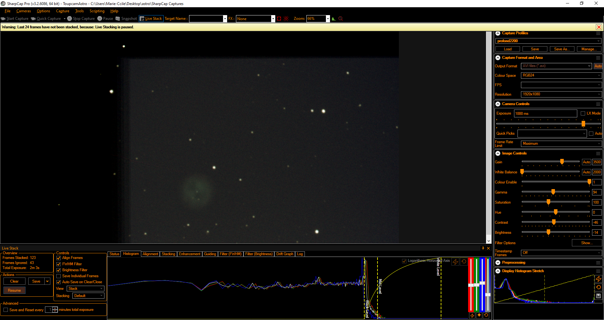Viewport: 604px width, 320px height.
Task: Toggle Logarithmic Horizontal Axis checkbox
Action: point(404,261)
